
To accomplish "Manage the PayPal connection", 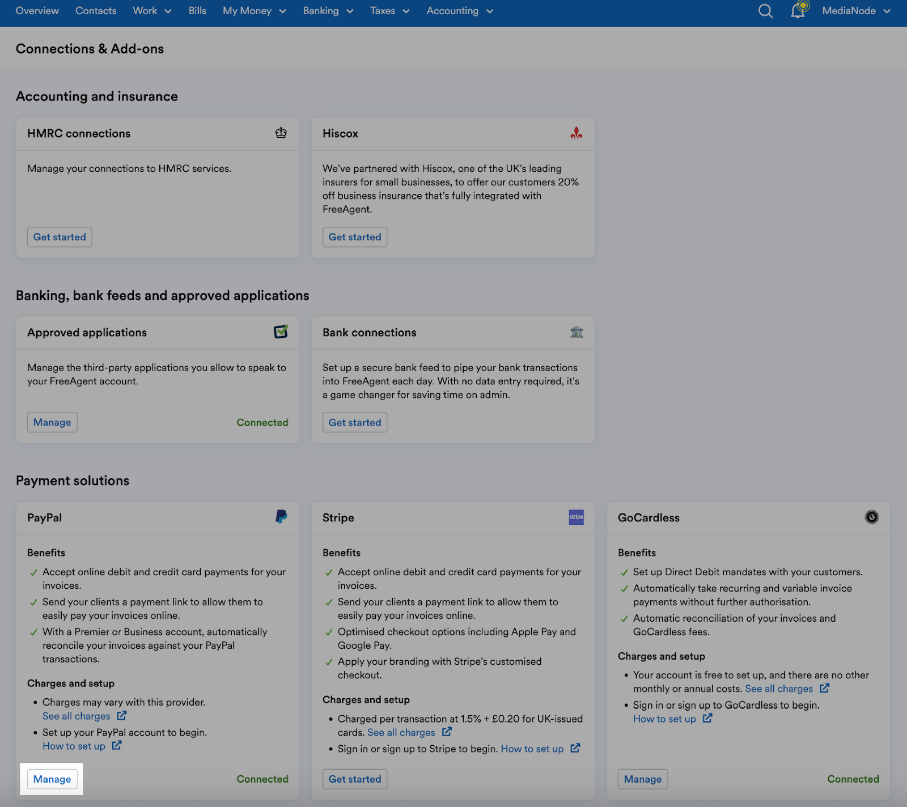I will pos(52,779).
